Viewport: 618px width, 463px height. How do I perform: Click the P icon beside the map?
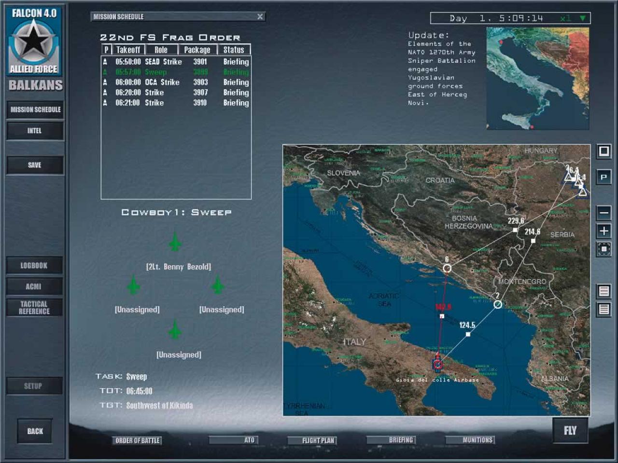(x=604, y=177)
